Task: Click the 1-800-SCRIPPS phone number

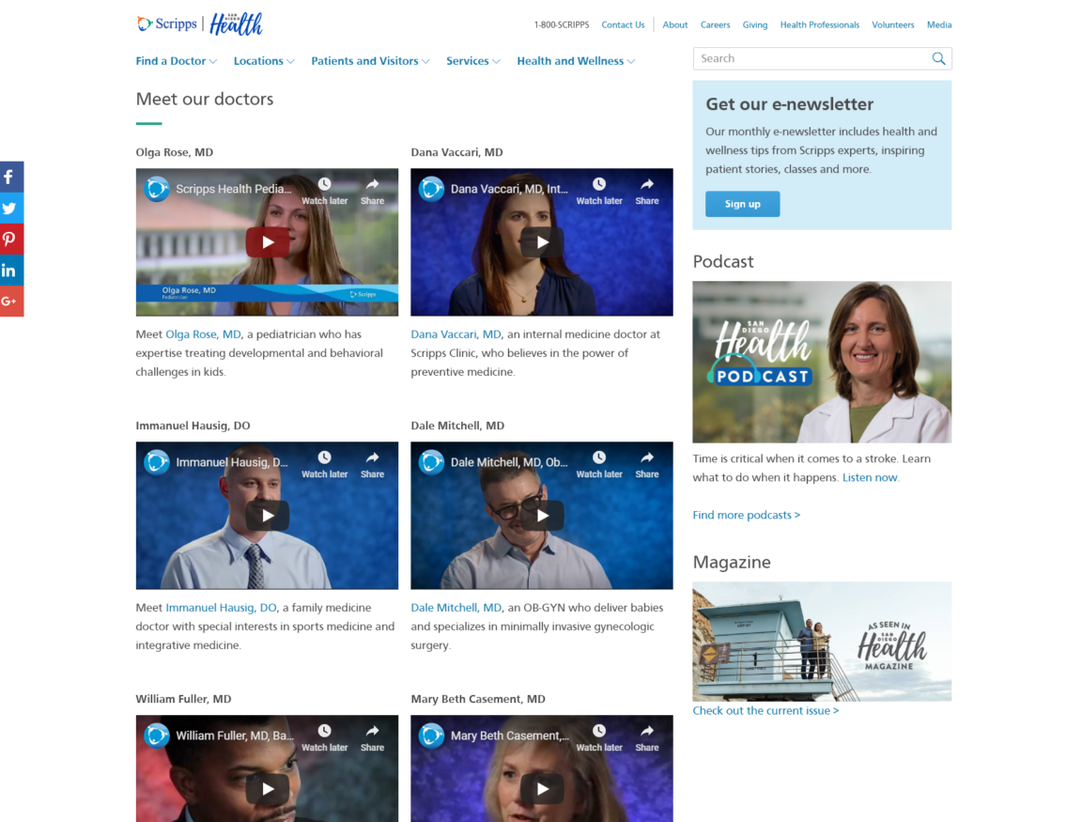Action: [x=562, y=24]
